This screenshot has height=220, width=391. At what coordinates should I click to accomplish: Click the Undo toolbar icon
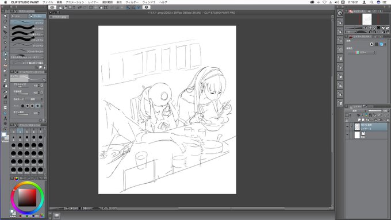80,7
